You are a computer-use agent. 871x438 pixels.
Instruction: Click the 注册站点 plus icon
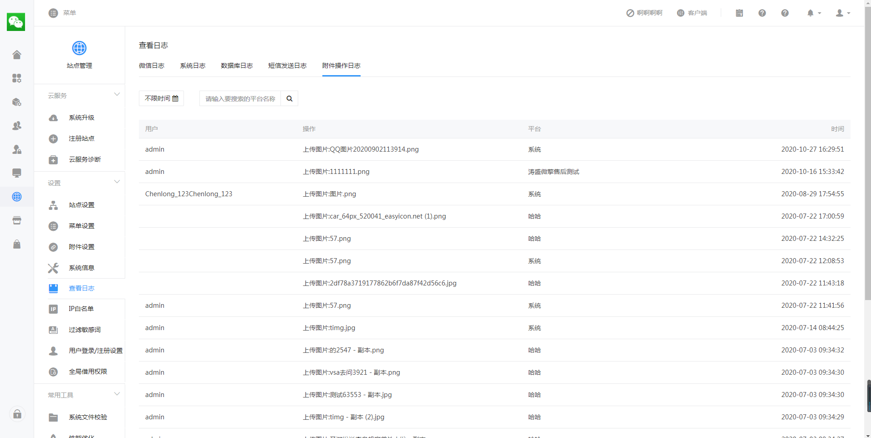(53, 139)
